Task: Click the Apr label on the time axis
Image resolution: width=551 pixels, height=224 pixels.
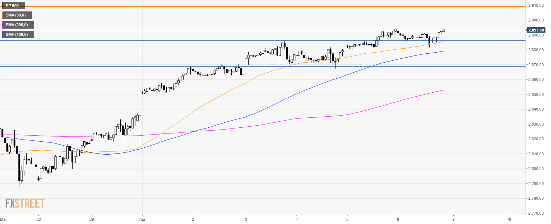Action: (x=142, y=219)
